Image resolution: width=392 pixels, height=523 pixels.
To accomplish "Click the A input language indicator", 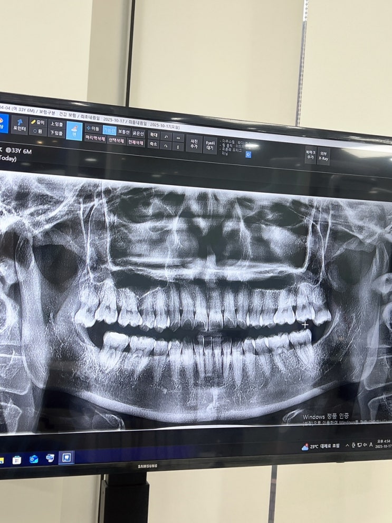I will pyautogui.click(x=371, y=444).
